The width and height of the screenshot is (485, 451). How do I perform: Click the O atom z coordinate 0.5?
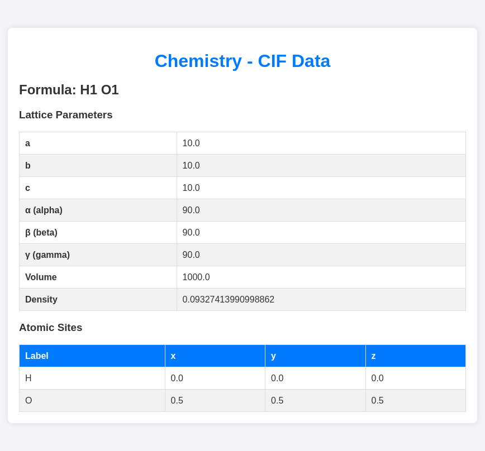coord(378,401)
